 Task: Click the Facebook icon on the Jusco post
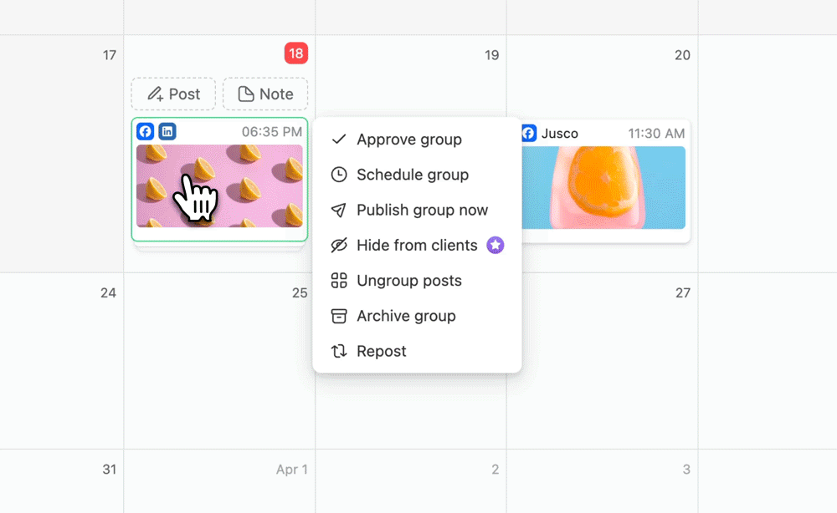pos(528,133)
